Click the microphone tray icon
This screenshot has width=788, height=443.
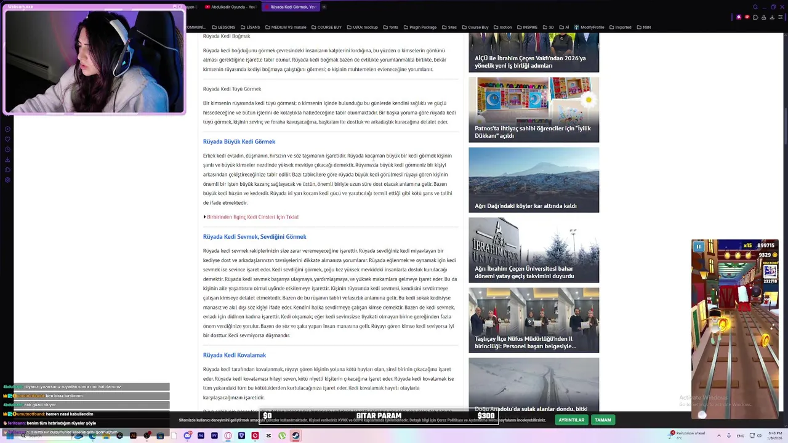pyautogui.click(x=729, y=436)
